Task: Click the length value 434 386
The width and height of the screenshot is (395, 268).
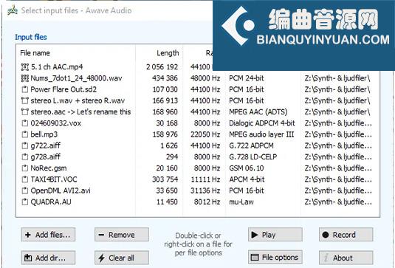Action: pos(165,78)
